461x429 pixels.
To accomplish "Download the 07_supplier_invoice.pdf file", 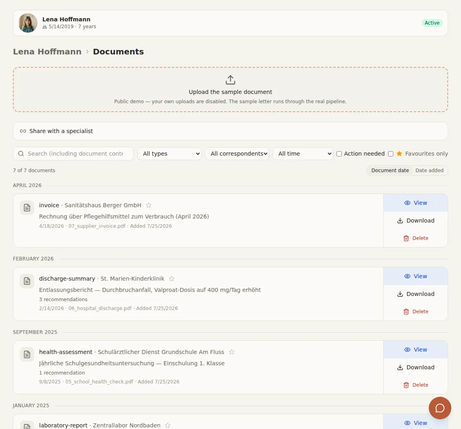I will click(x=416, y=221).
